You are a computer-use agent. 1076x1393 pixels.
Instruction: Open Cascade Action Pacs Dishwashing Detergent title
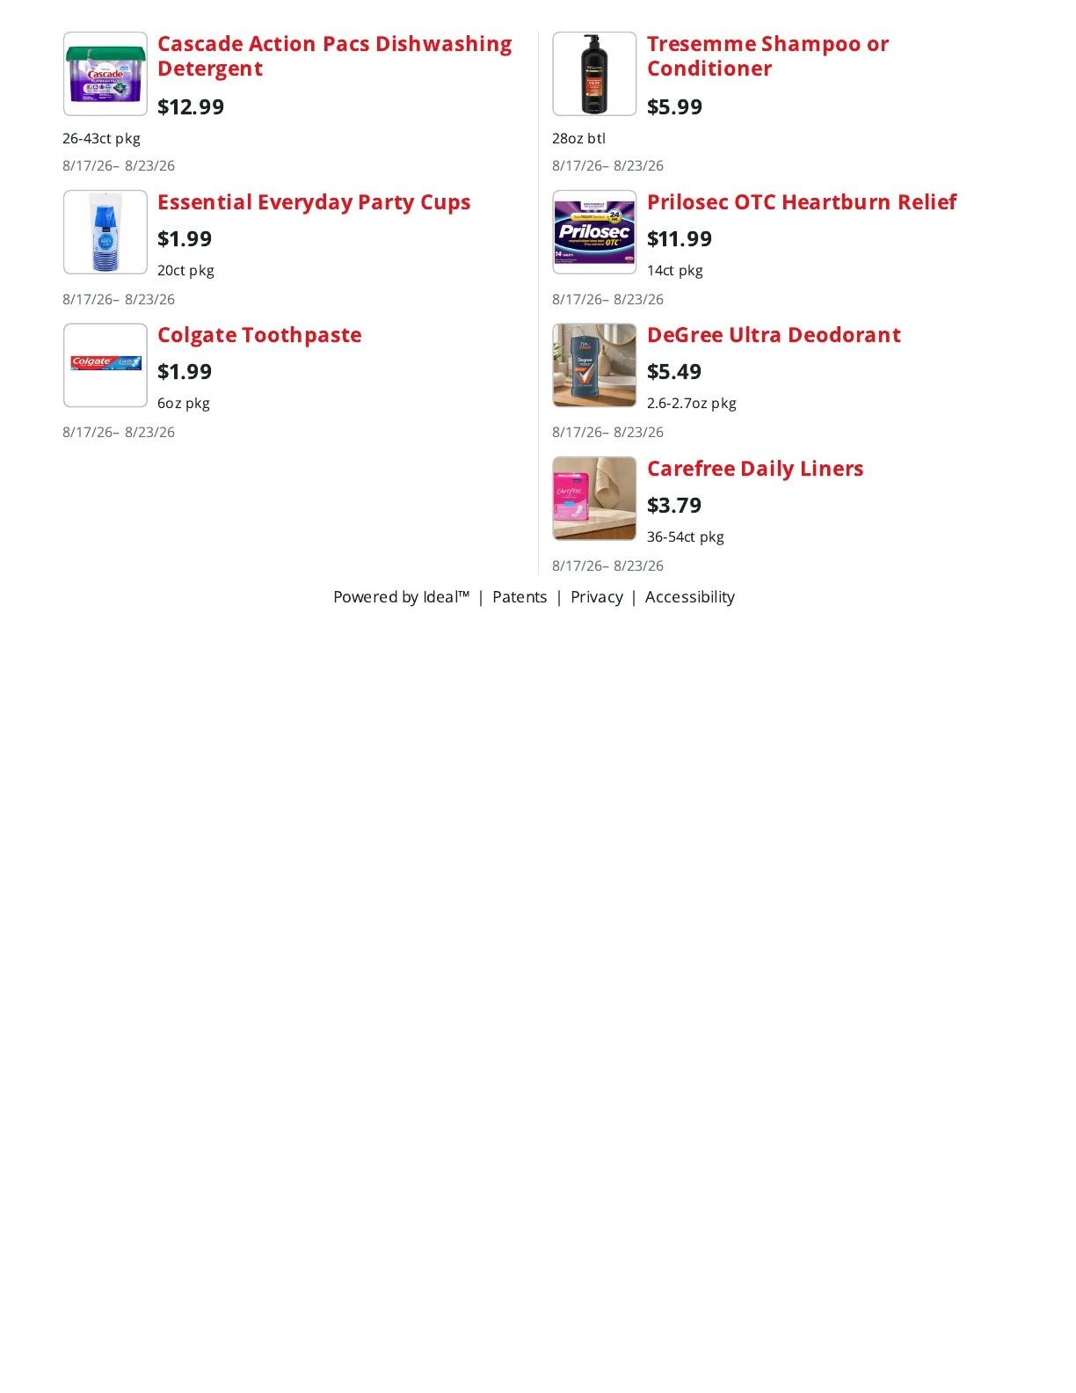tap(334, 56)
